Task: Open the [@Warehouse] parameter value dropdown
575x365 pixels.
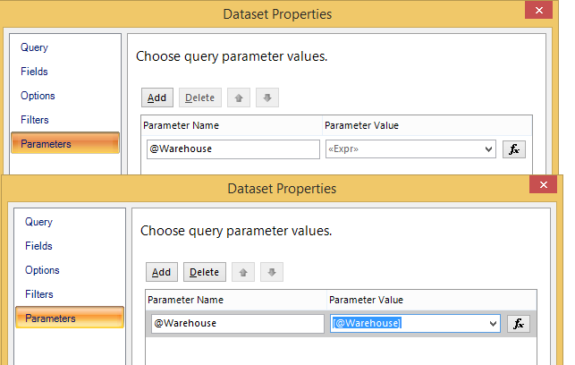Action: click(x=493, y=324)
